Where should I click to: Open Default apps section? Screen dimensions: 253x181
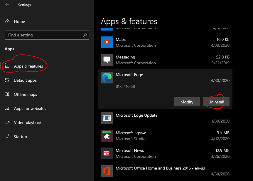coord(47,80)
